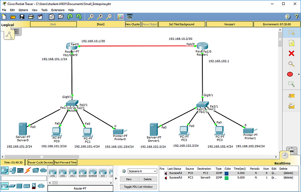The image size is (301, 192).
Task: Pick the Place Note tool
Action: point(291,43)
